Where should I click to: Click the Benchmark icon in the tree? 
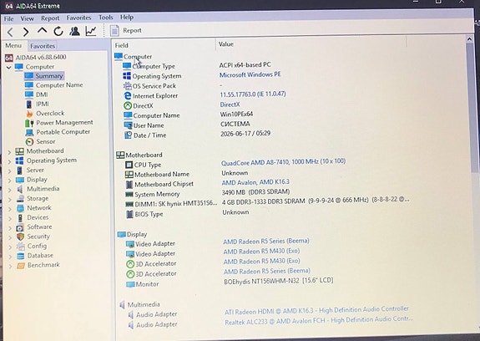(x=21, y=265)
